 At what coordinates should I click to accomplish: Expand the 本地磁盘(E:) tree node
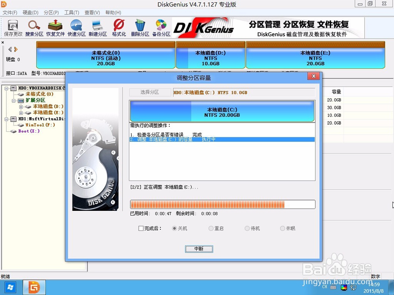(21, 113)
